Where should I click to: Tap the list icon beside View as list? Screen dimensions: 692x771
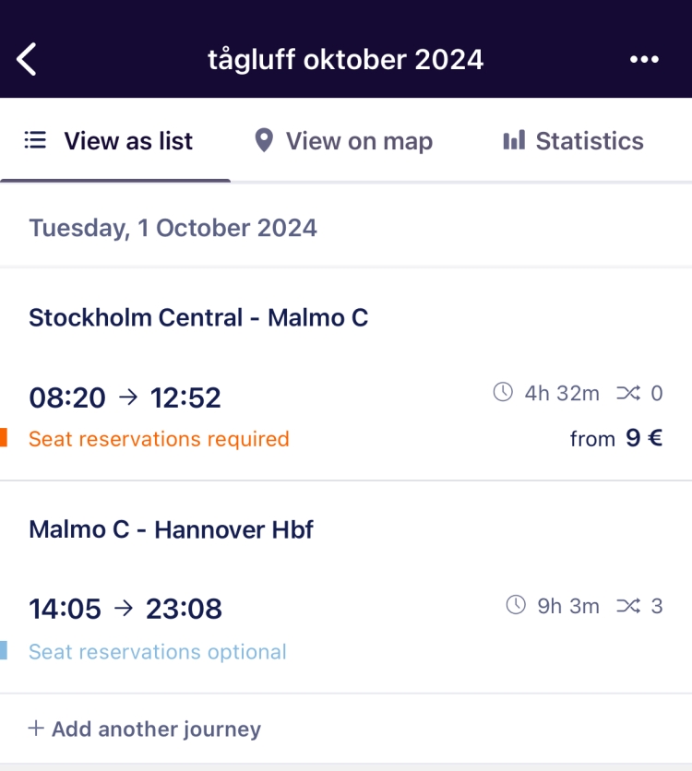35,140
